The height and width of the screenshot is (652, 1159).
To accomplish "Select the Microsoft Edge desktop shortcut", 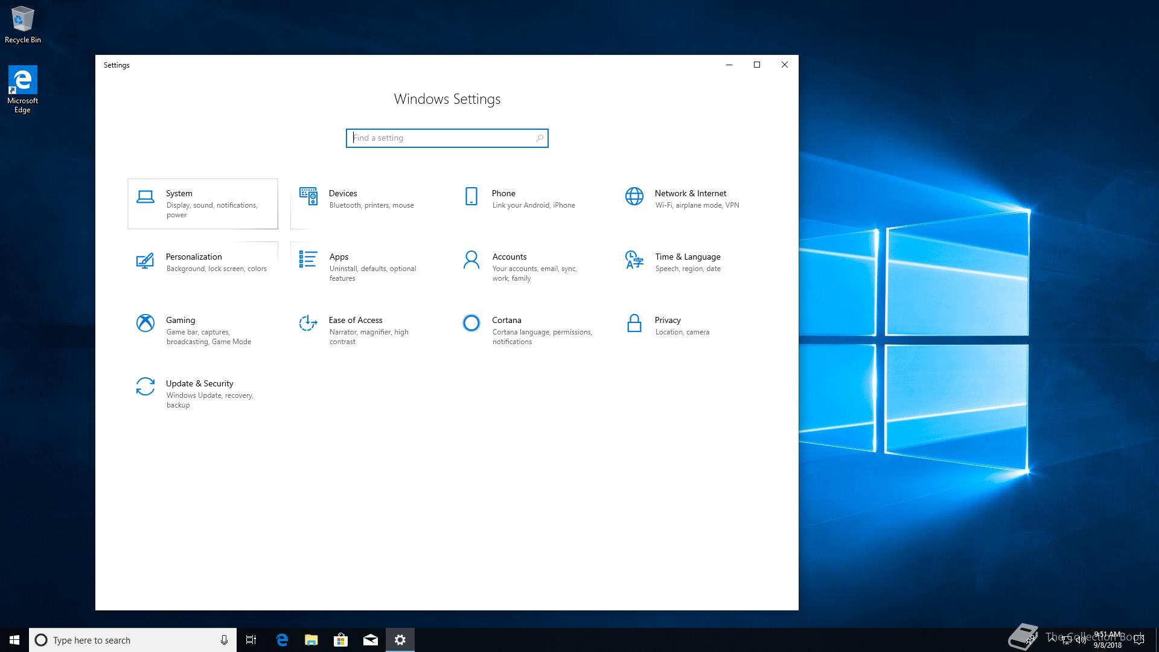I will click(22, 89).
